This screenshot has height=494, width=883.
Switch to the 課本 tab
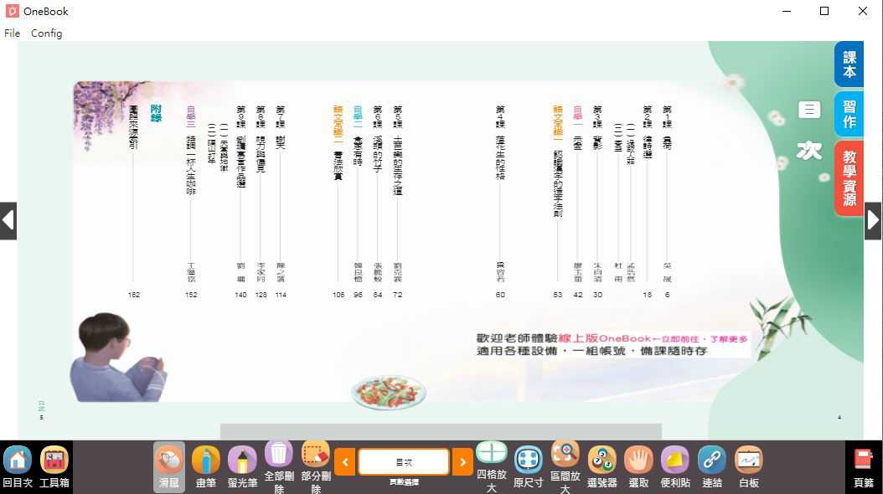coord(849,64)
